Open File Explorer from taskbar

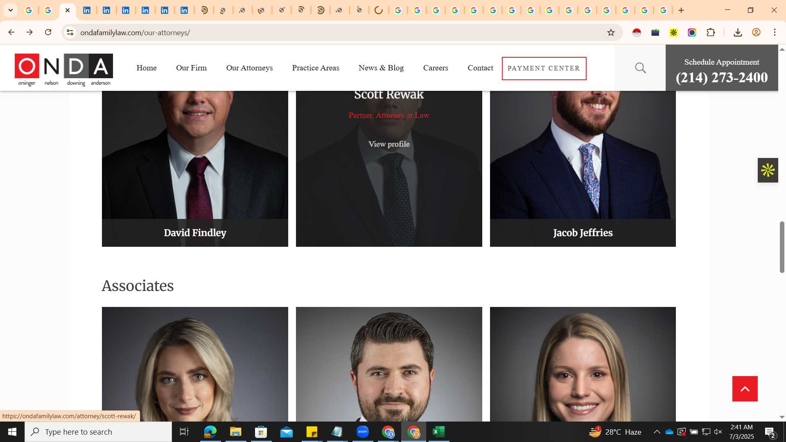click(x=235, y=432)
